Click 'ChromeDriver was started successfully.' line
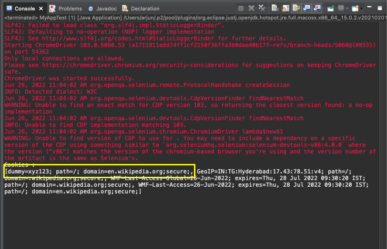This screenshot has height=249, width=387. (x=70, y=78)
